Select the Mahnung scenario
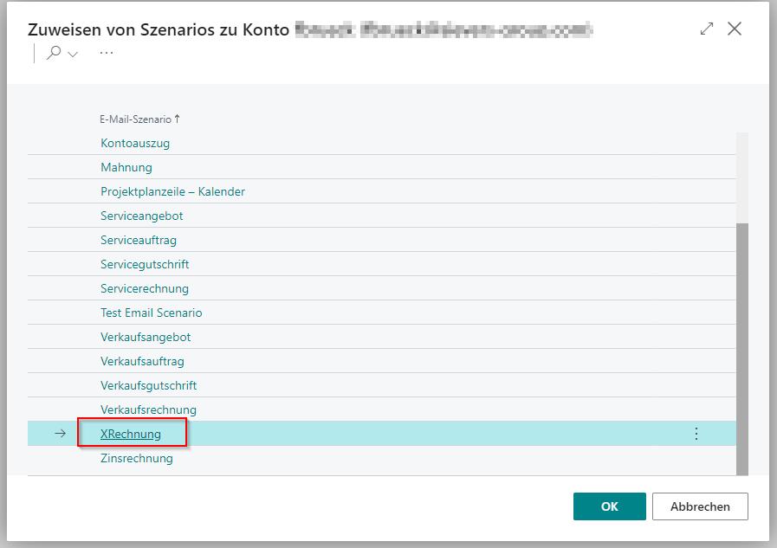 point(126,167)
